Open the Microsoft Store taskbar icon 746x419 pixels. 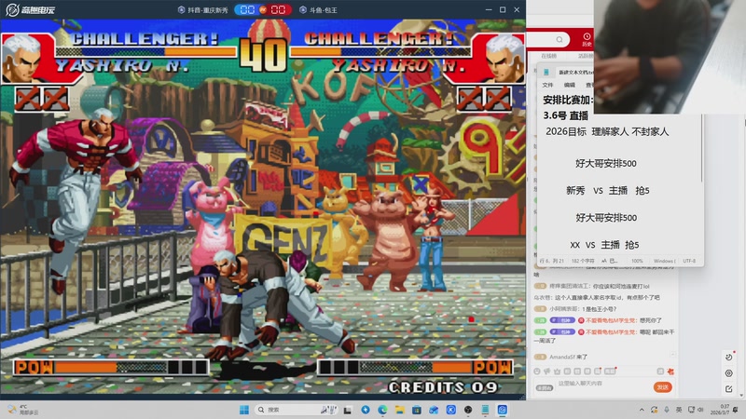[x=417, y=410]
